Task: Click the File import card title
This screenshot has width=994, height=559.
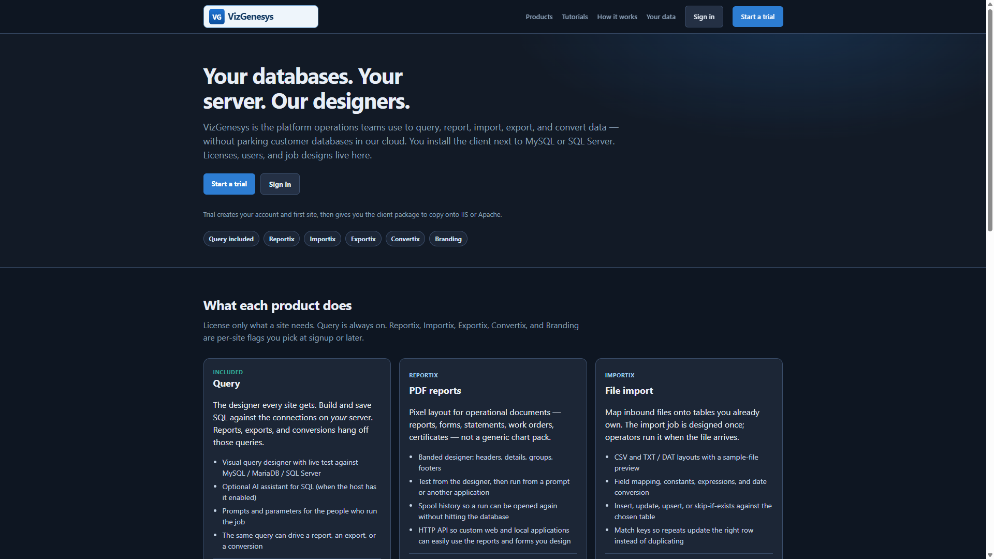Action: pos(628,391)
